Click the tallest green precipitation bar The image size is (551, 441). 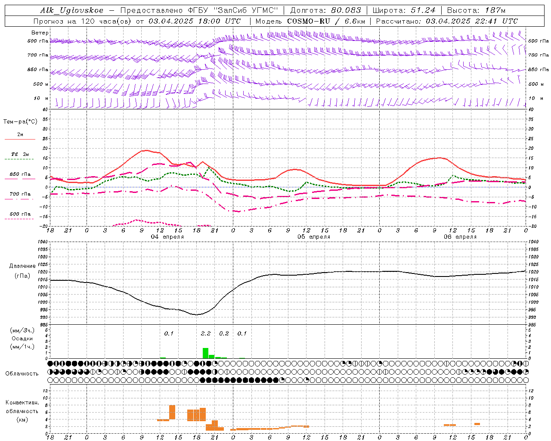[x=205, y=353]
